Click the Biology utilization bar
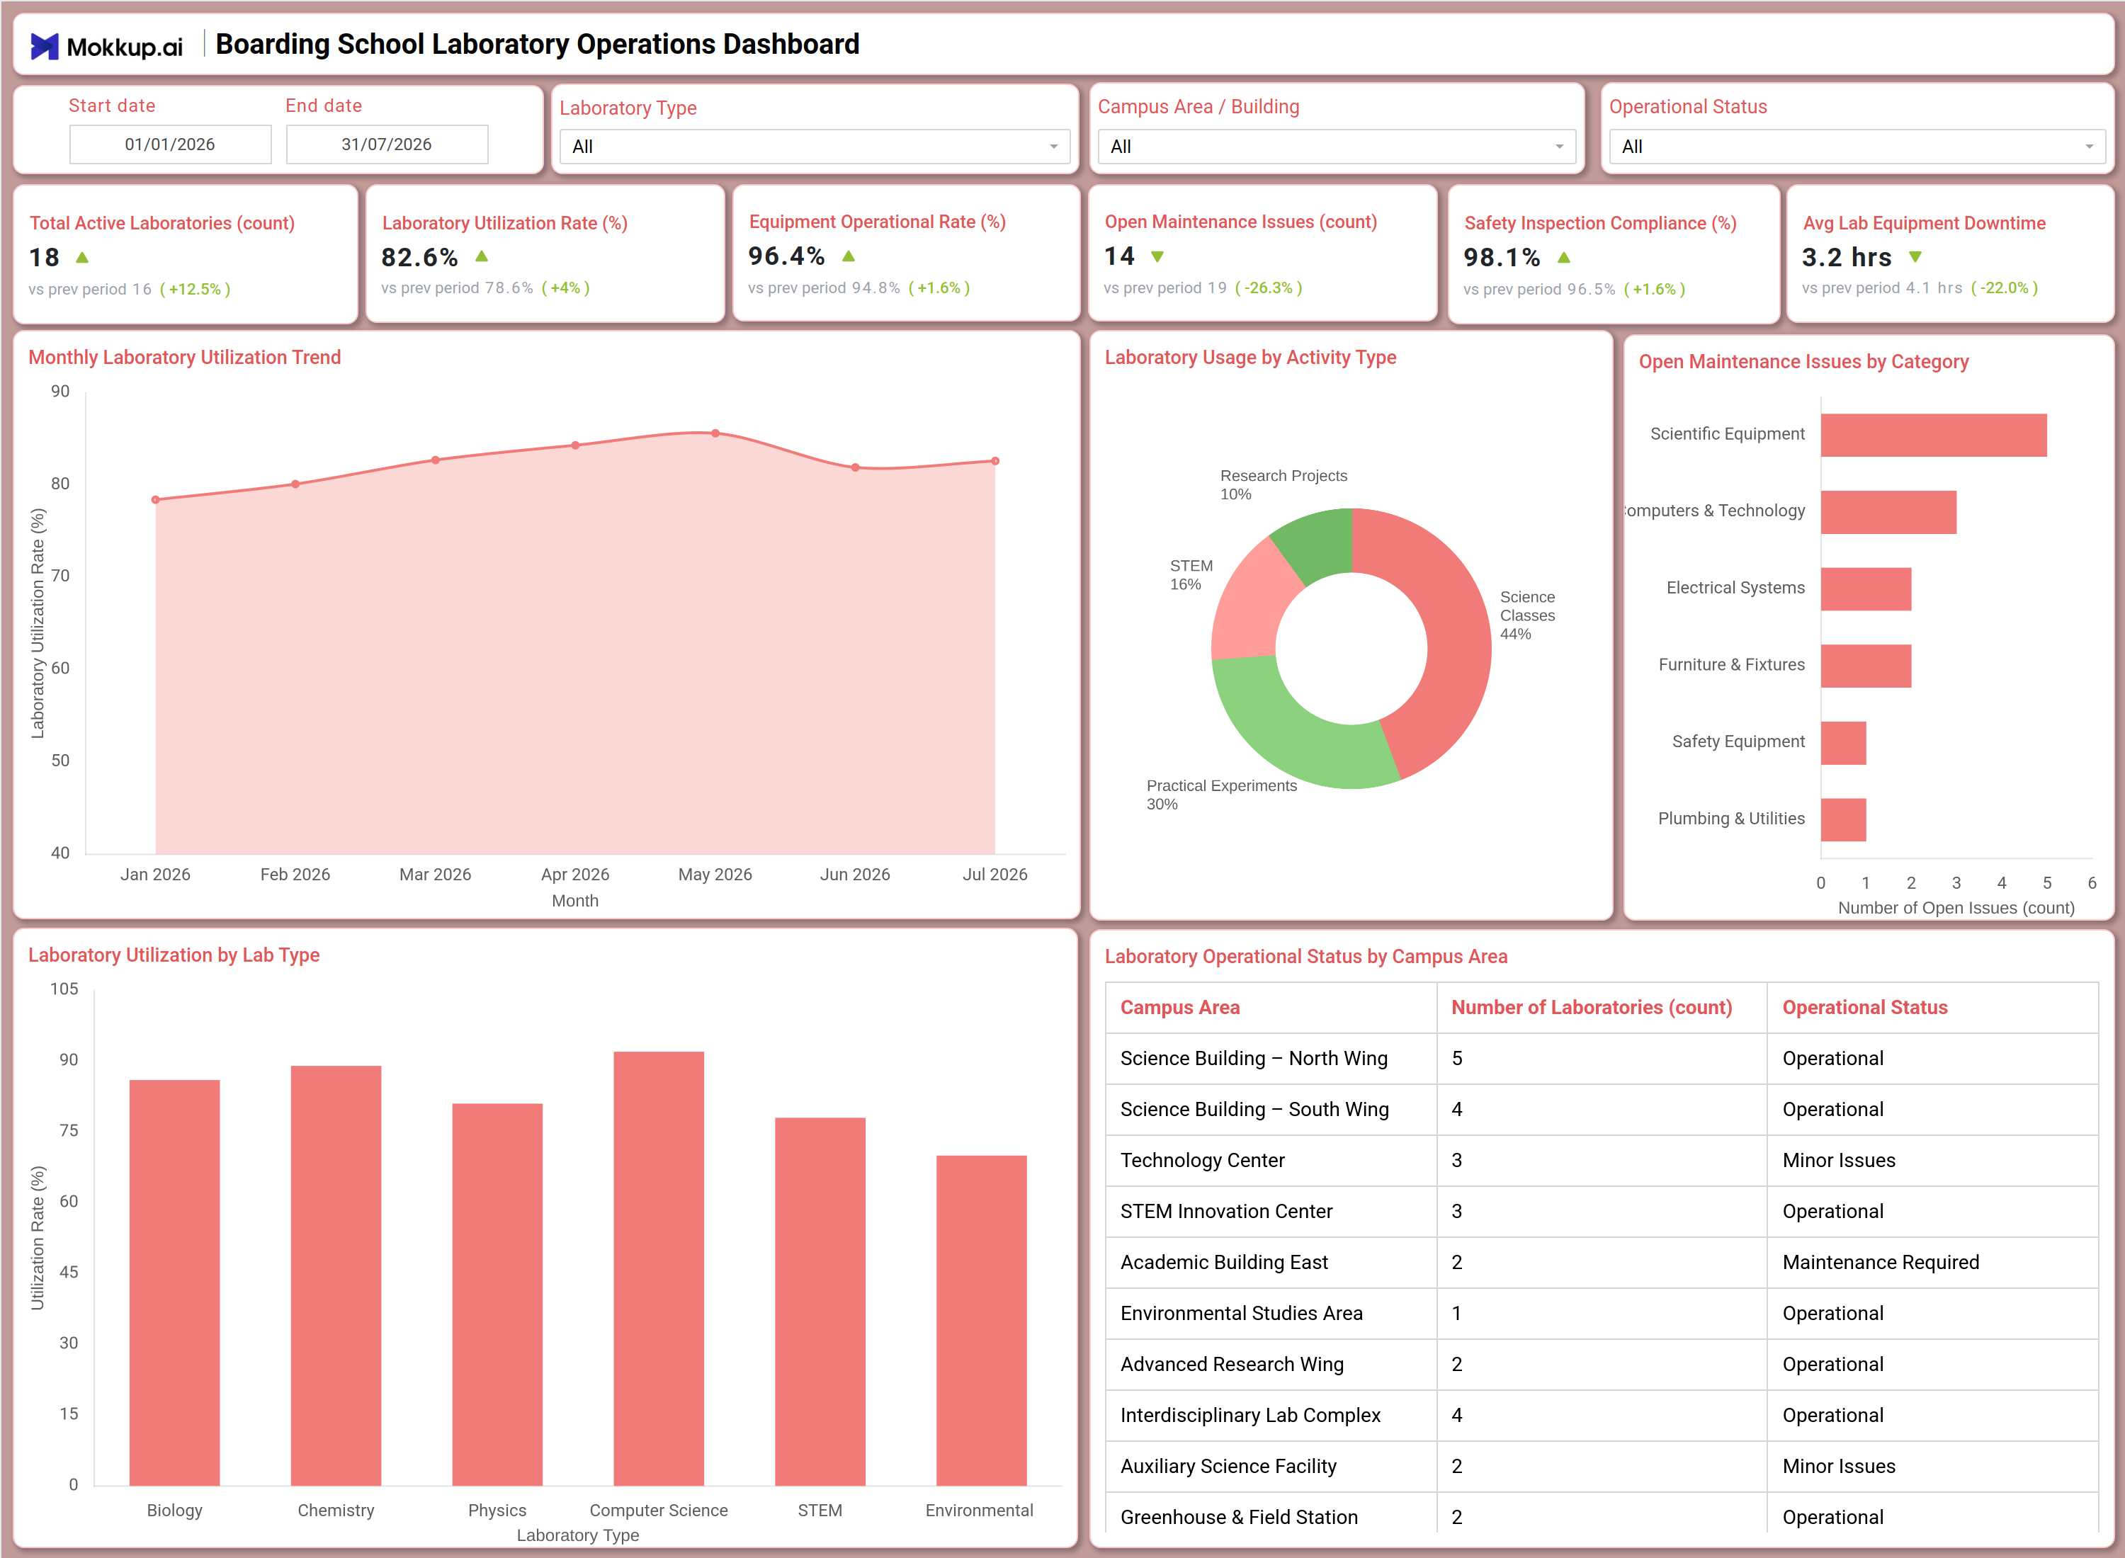2125x1558 pixels. (x=174, y=1283)
